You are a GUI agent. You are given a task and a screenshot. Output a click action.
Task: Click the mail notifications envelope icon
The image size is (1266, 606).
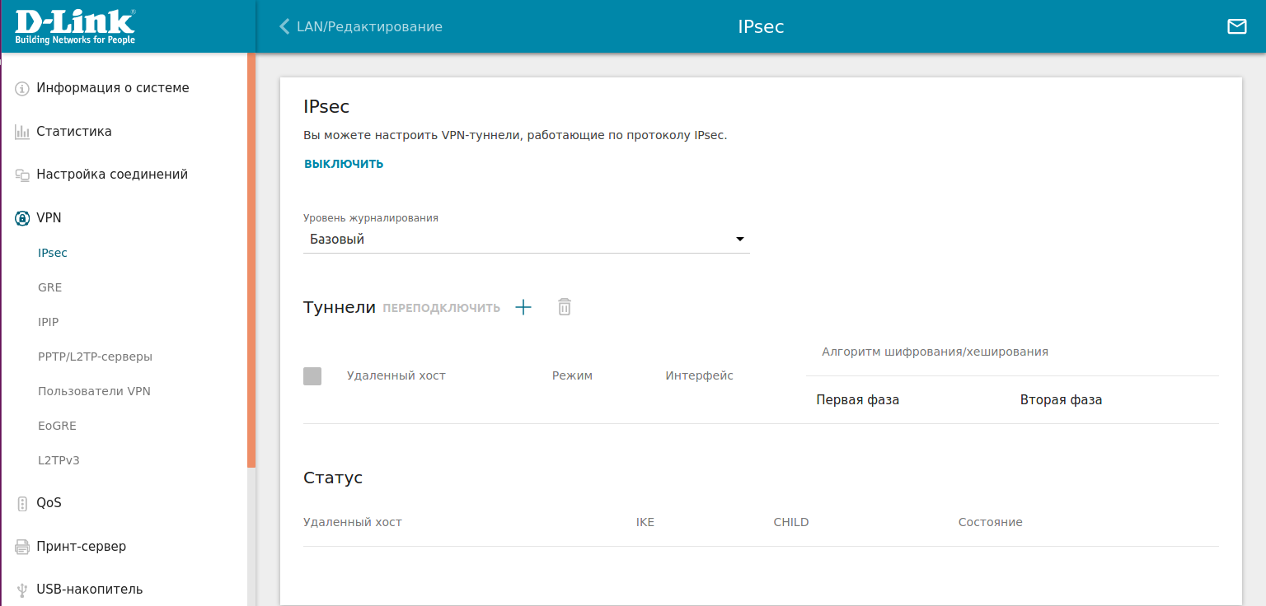point(1236,26)
